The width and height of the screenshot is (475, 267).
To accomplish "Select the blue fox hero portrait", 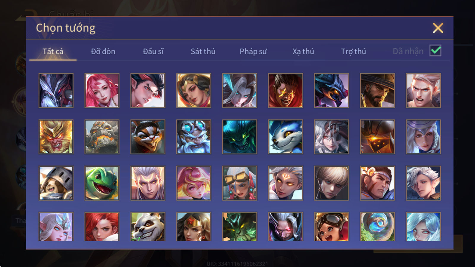I will (x=286, y=137).
